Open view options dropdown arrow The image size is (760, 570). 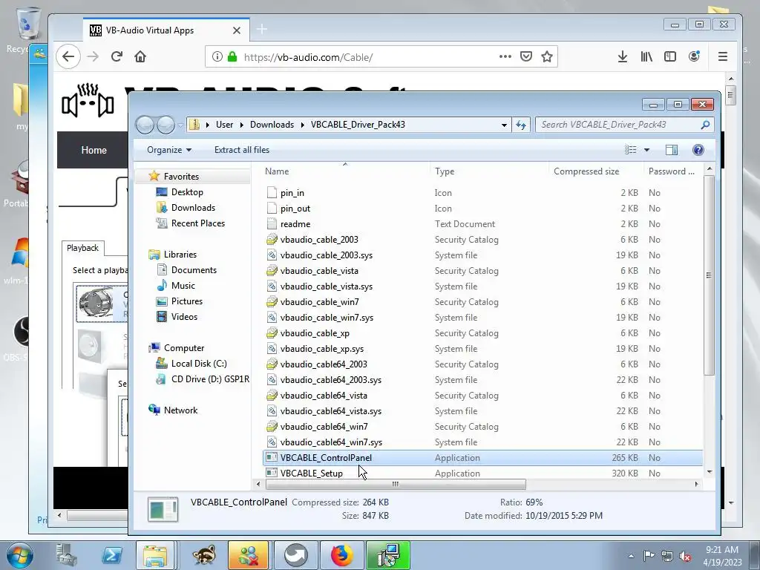(646, 150)
